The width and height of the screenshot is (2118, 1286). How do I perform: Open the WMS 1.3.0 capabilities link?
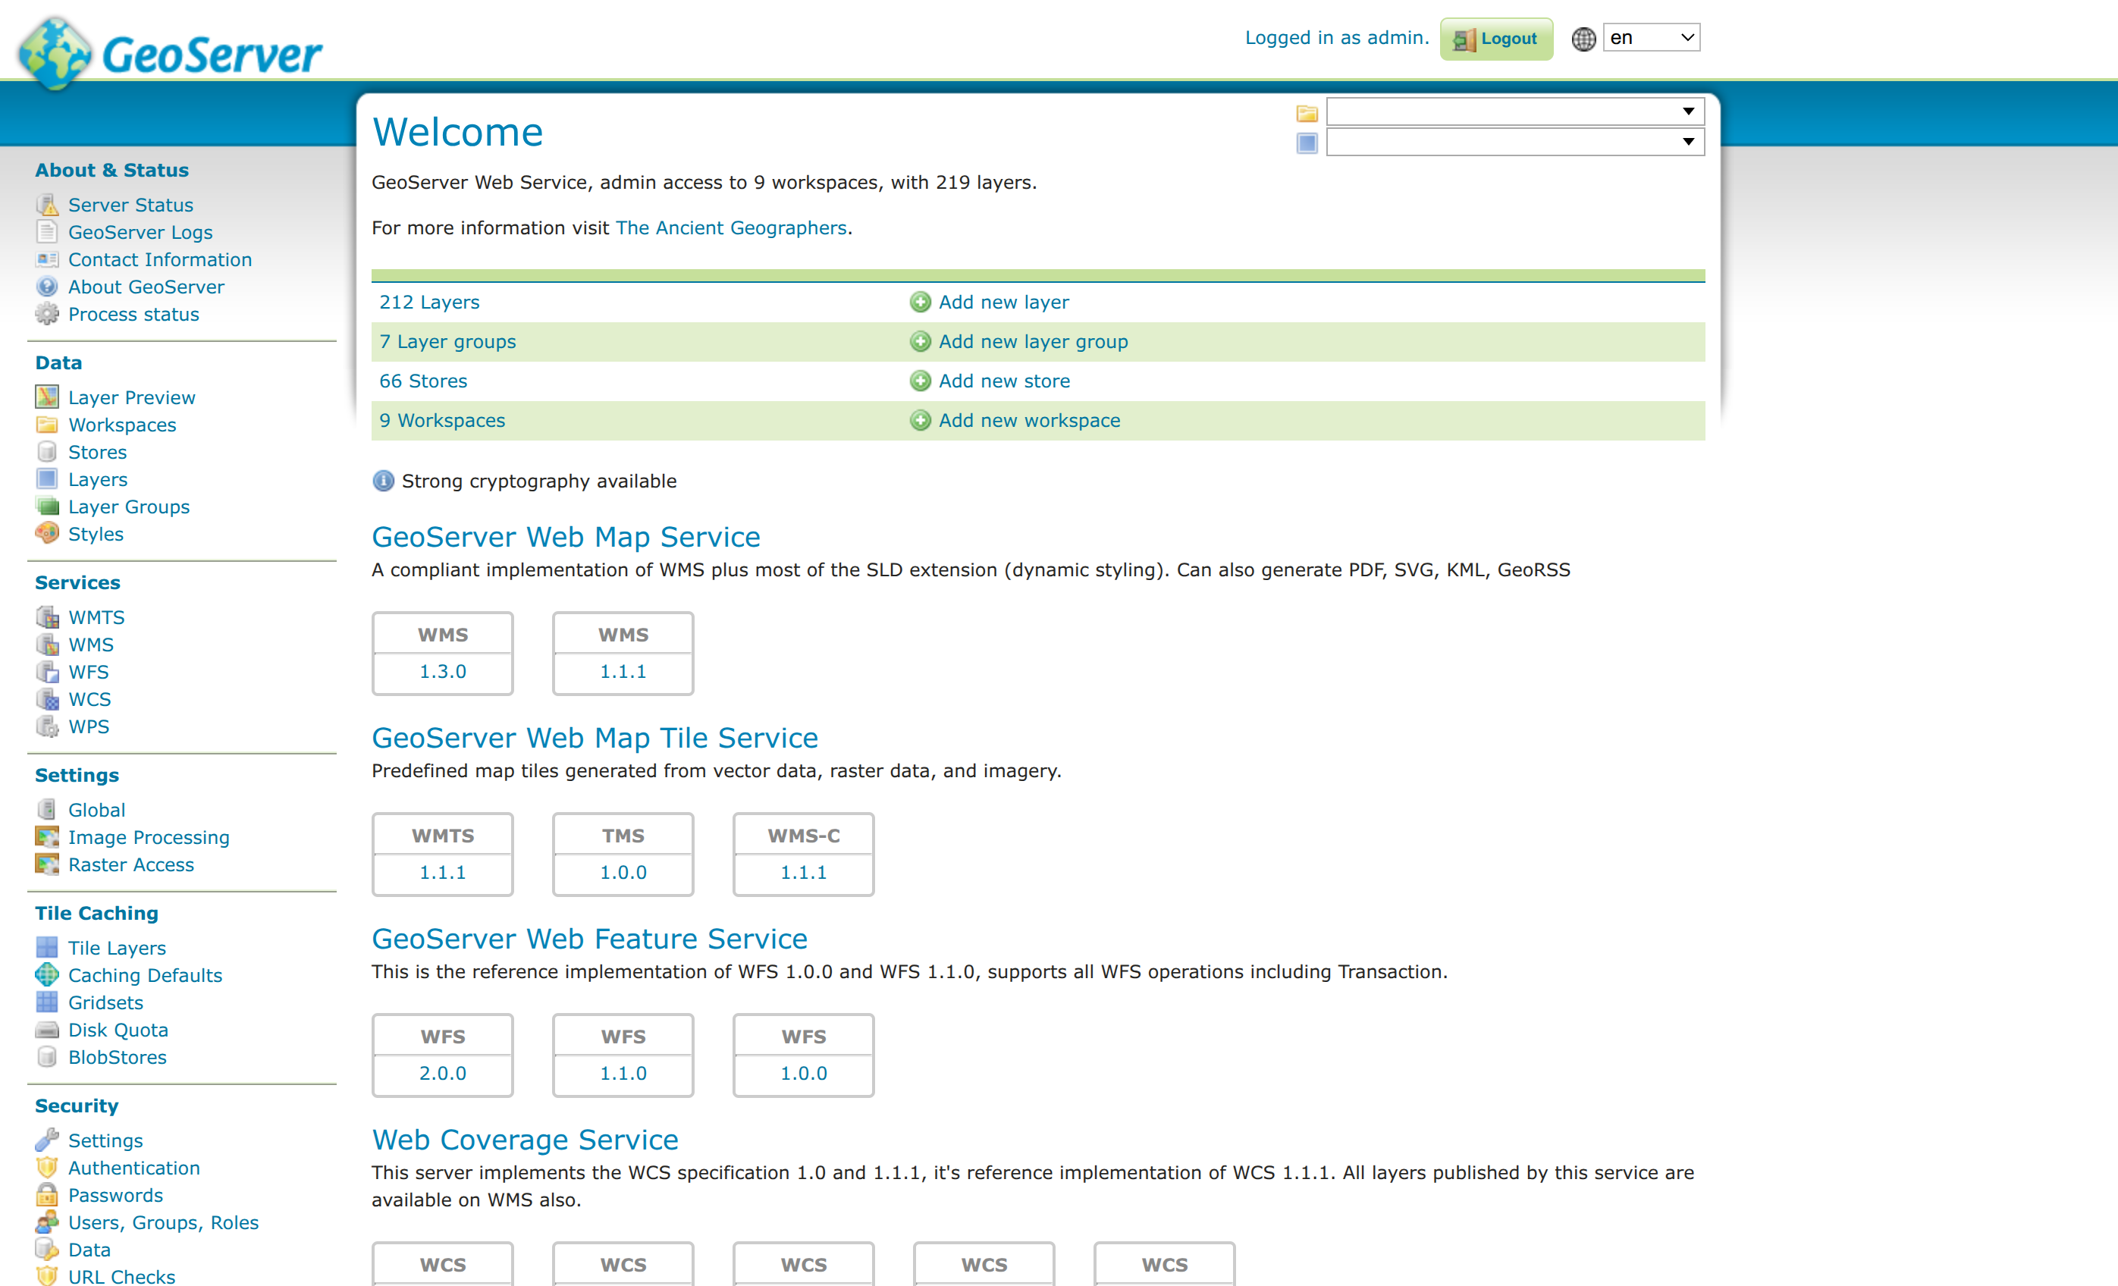click(x=443, y=671)
